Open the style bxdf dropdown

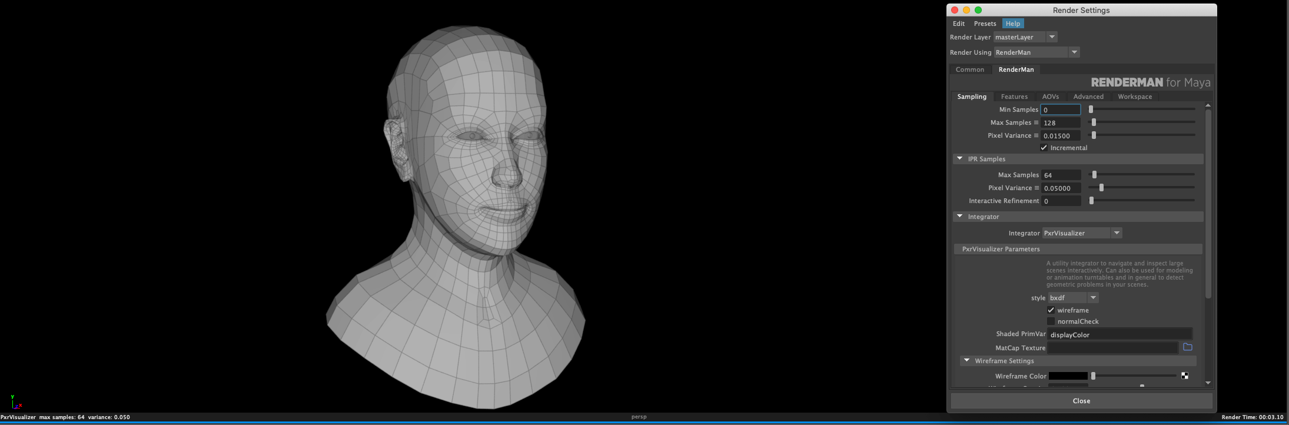point(1073,298)
